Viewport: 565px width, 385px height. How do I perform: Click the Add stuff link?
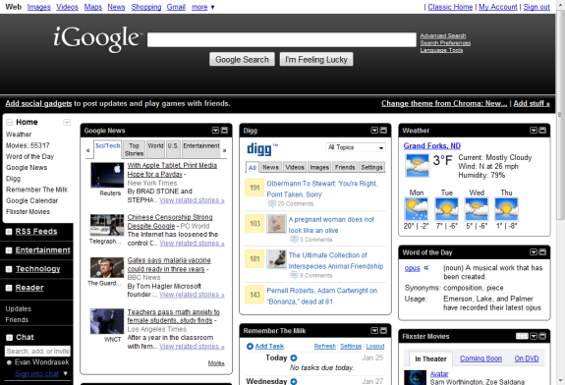(x=532, y=104)
